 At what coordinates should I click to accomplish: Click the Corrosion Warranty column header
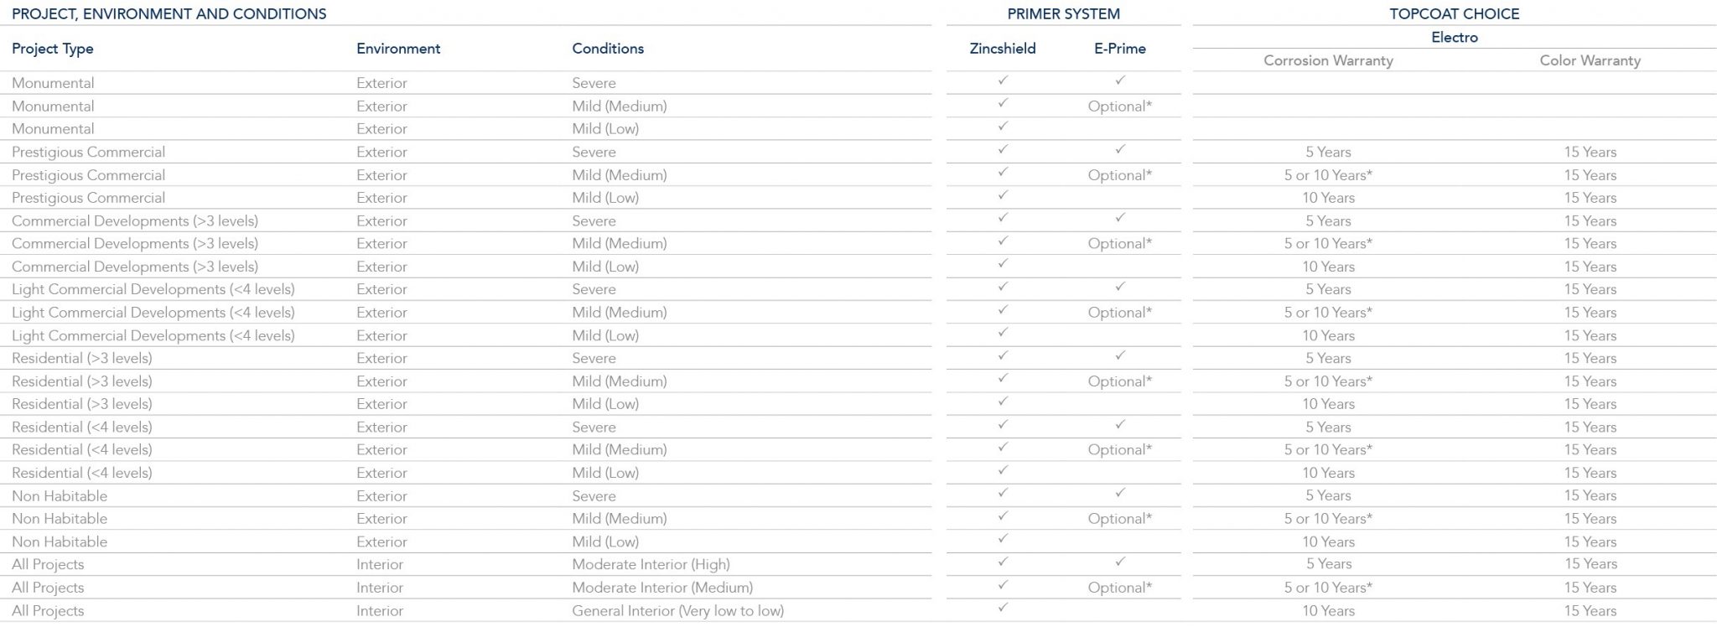click(x=1328, y=60)
